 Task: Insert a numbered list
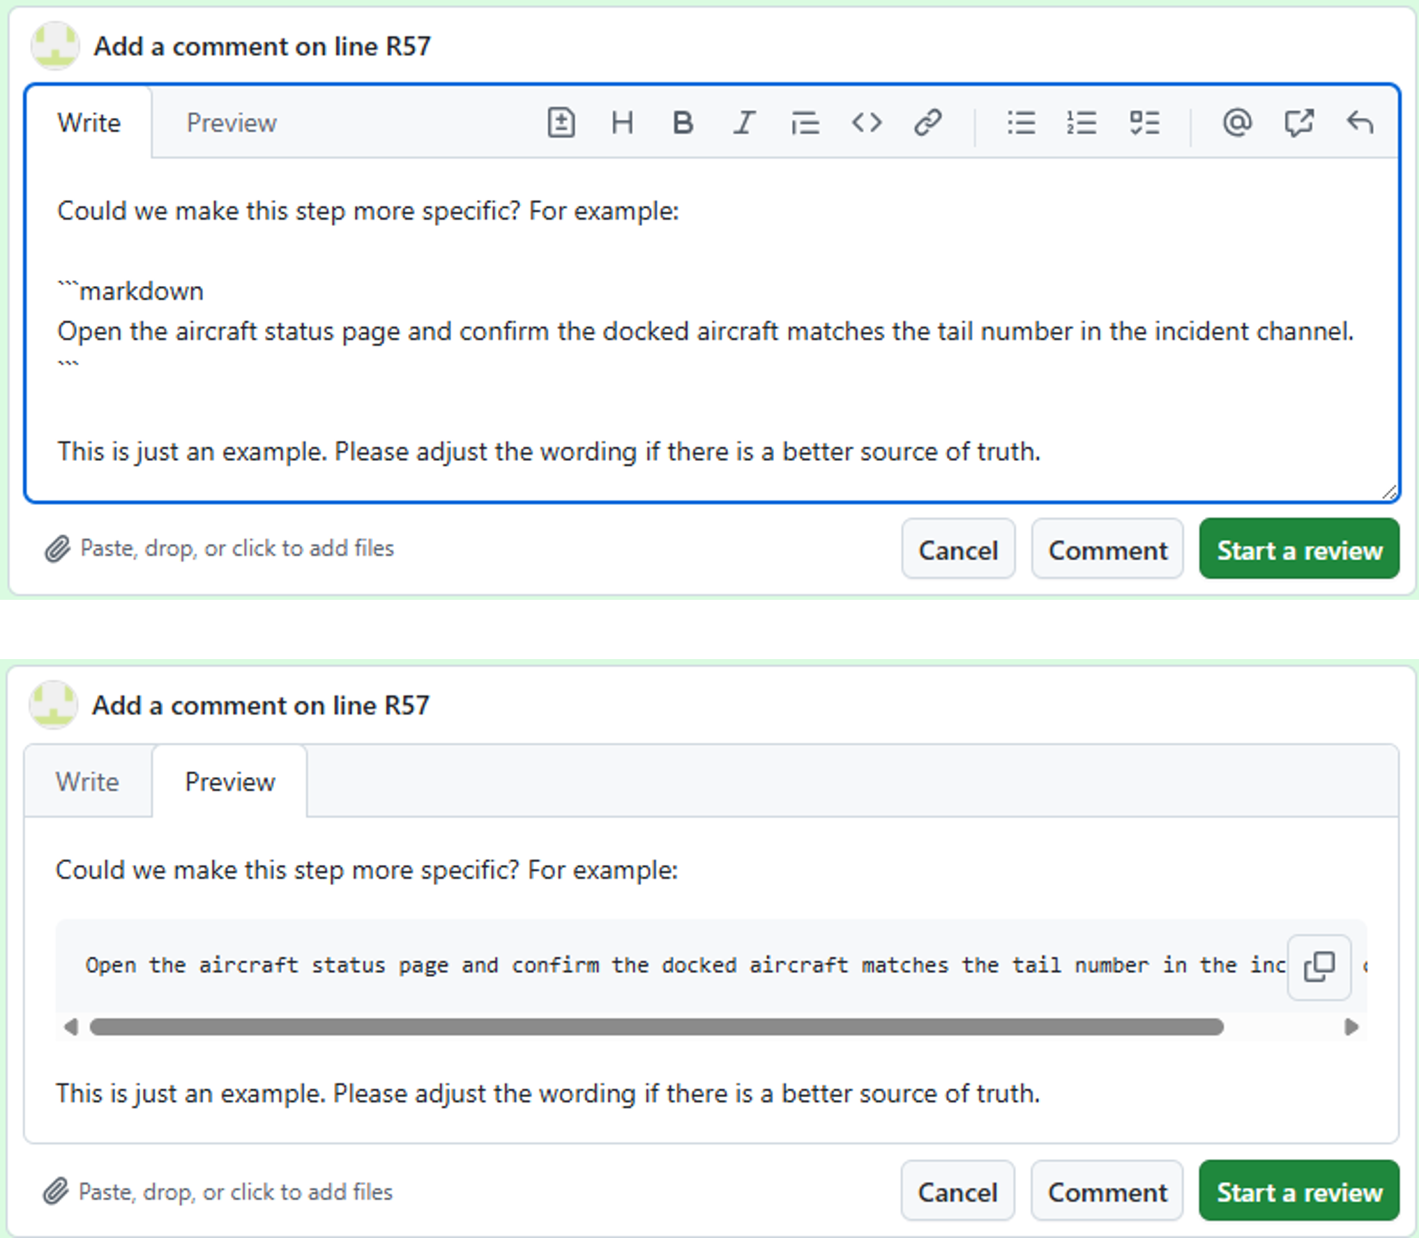click(x=1082, y=123)
